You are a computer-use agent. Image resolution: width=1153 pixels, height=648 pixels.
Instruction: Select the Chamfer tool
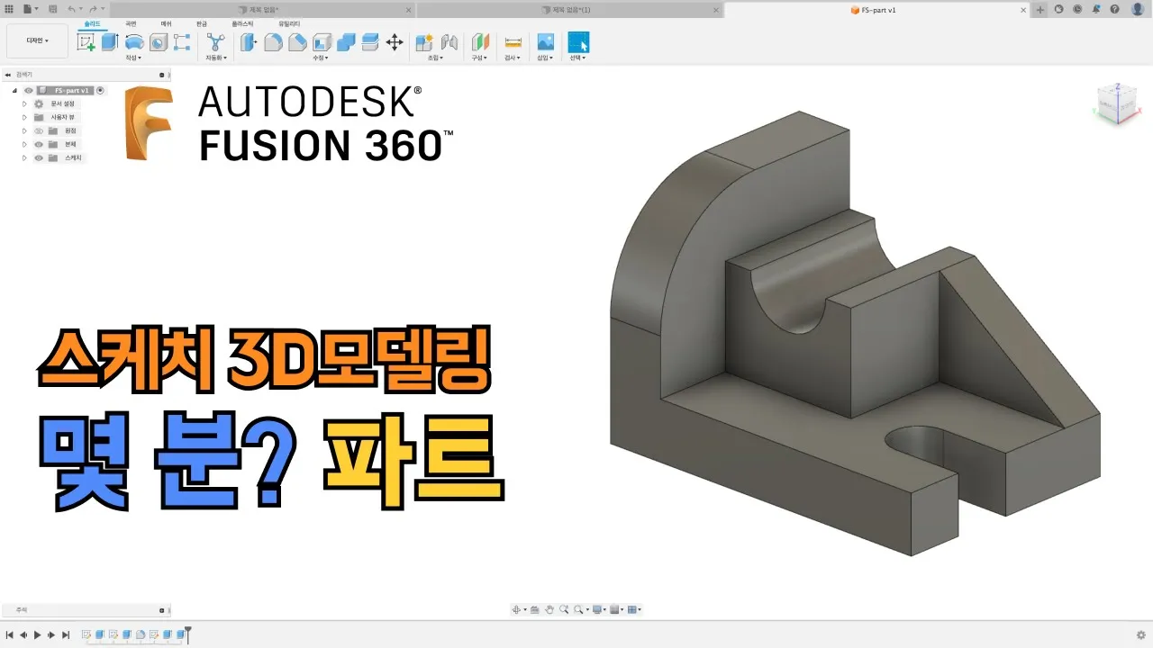point(297,42)
